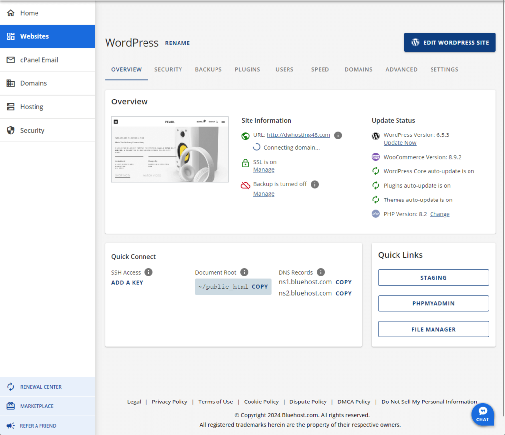This screenshot has height=435, width=505.
Task: Open the Speed tab
Action: tap(320, 69)
